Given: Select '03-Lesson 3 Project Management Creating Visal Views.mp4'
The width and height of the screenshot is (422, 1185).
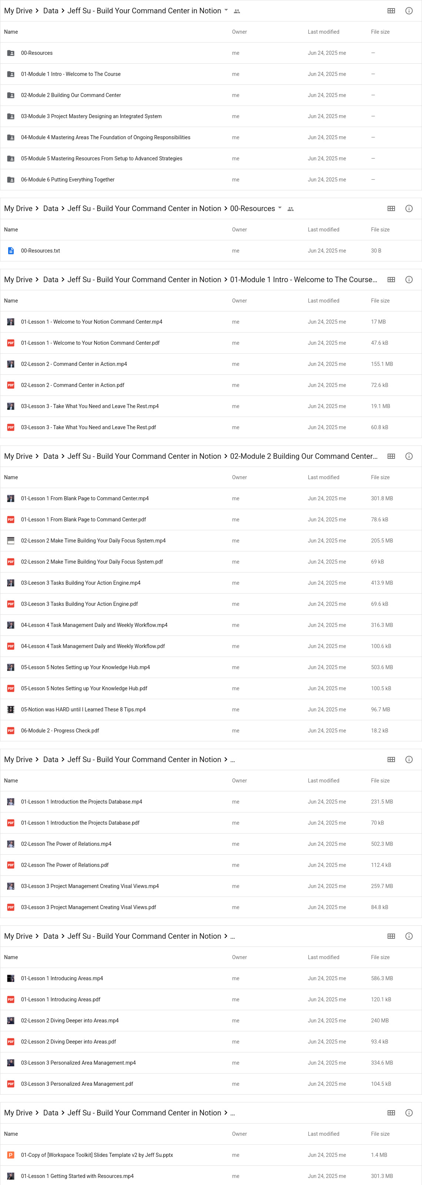Looking at the screenshot, I should tap(211, 887).
